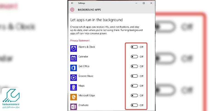Click the Alarms & Clock app icon
This screenshot has height=111, width=223.
coord(74,48)
